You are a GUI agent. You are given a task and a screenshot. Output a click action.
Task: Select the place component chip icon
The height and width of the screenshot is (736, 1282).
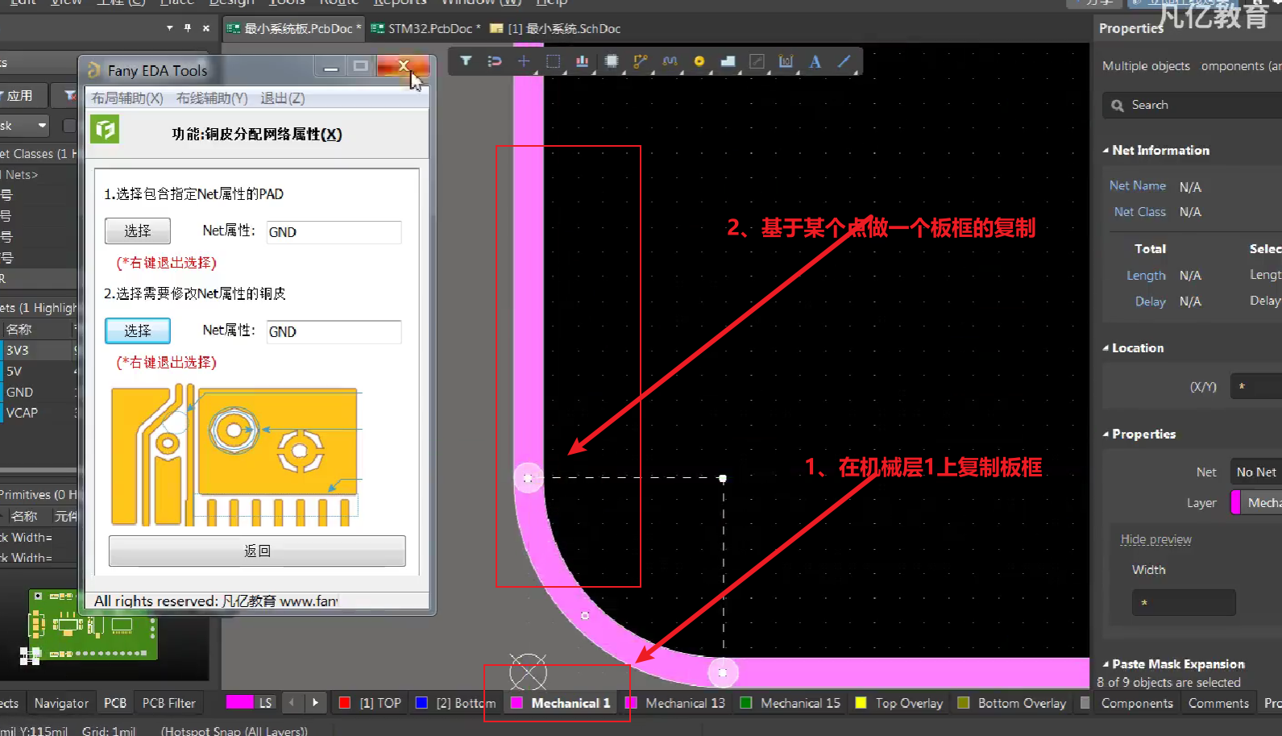coord(612,61)
